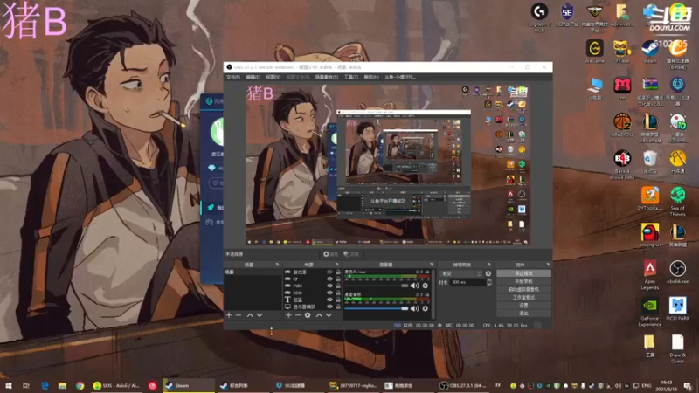The height and width of the screenshot is (393, 699).
Task: Click the 退出 exit button in controls
Action: click(x=523, y=314)
